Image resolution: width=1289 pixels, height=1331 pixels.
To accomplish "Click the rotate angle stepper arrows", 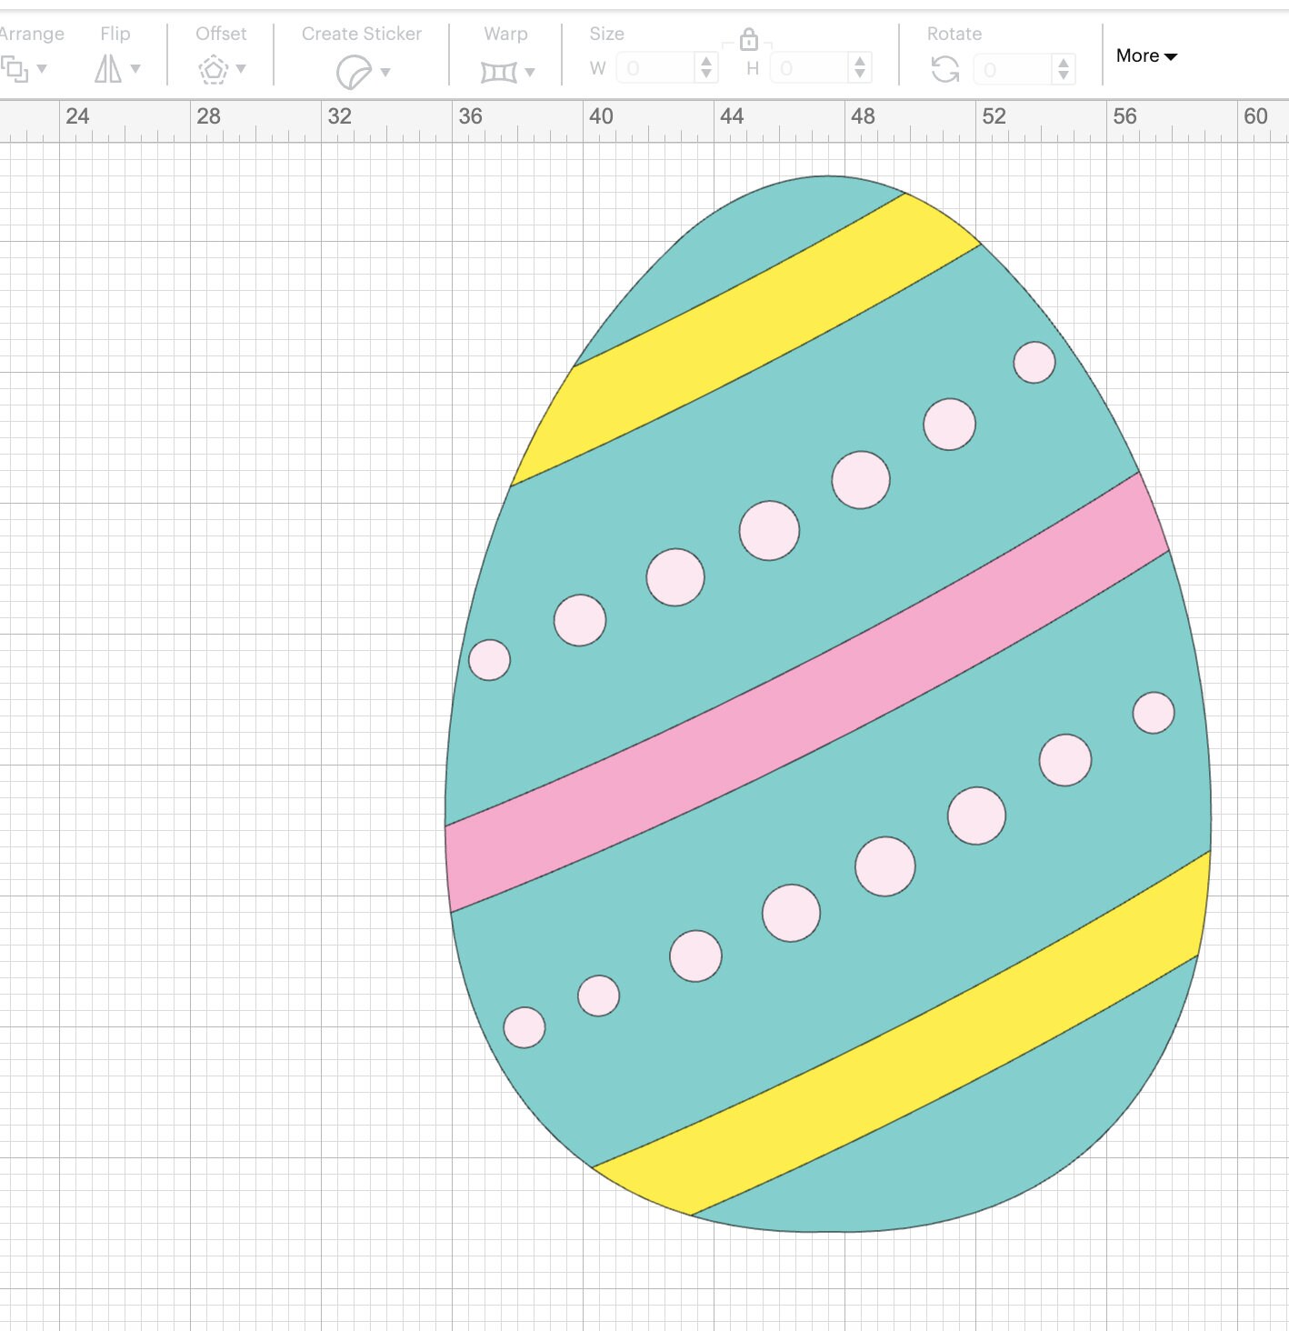I will [x=1064, y=69].
